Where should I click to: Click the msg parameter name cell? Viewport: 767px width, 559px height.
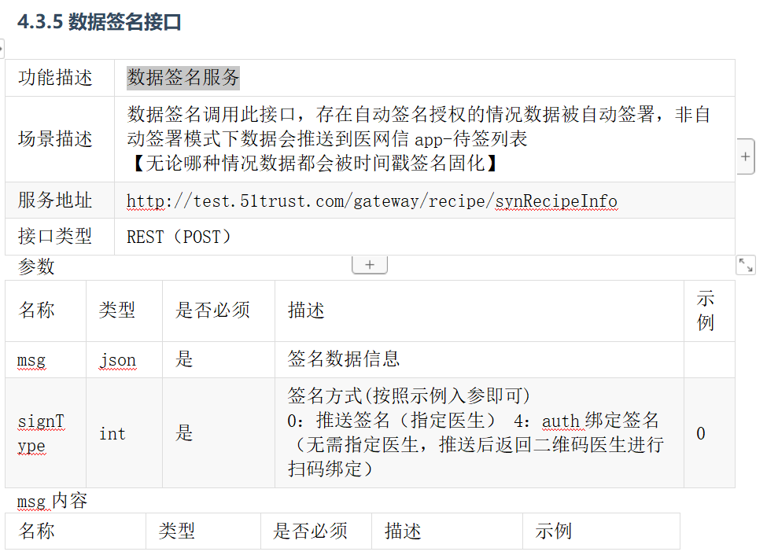tap(31, 360)
